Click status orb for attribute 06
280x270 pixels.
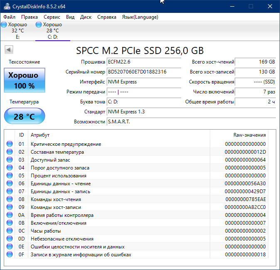pos(10,183)
